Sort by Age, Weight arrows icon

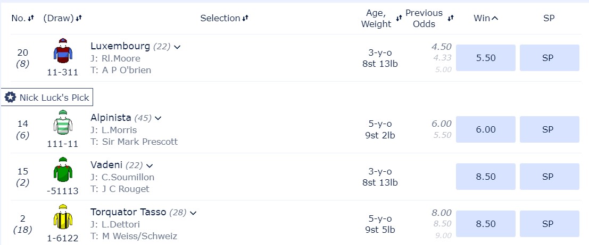click(399, 18)
